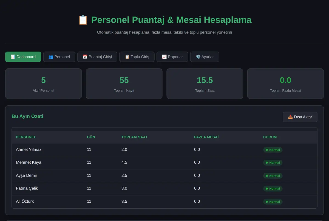
Task: Click the Normal status badge for Ahmet Yılmaz
Action: (273, 150)
